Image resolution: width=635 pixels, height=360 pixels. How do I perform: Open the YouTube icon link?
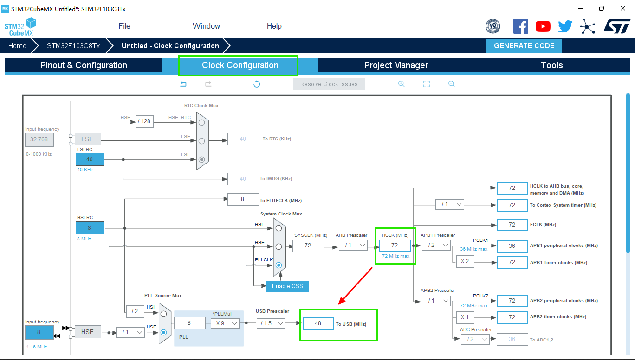(x=543, y=26)
